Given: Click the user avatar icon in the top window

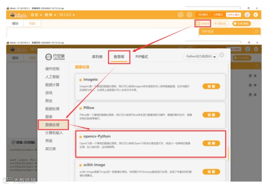Looking at the screenshot, I should point(247,15).
